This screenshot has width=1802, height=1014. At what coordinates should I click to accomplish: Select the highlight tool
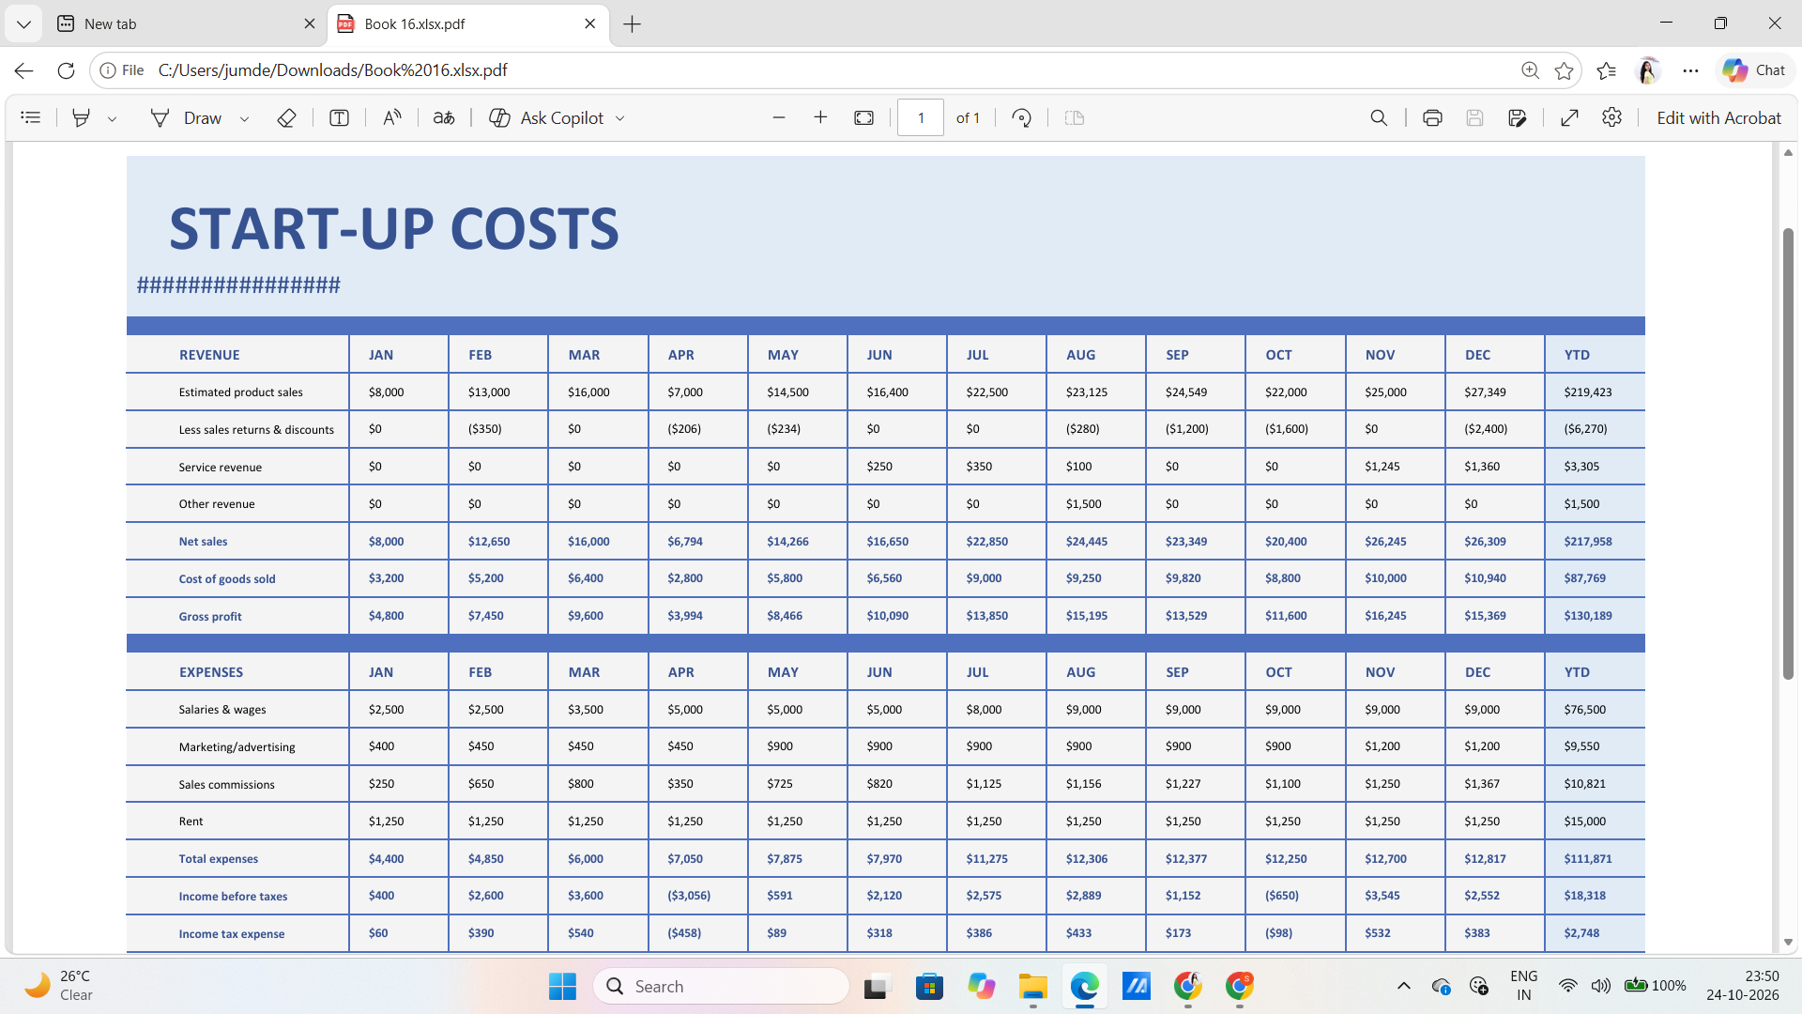coord(82,117)
